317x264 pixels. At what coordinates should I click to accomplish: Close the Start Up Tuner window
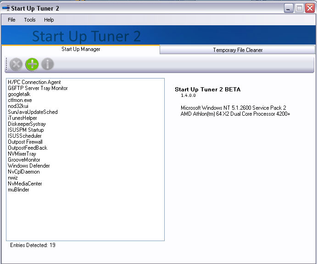(x=310, y=8)
